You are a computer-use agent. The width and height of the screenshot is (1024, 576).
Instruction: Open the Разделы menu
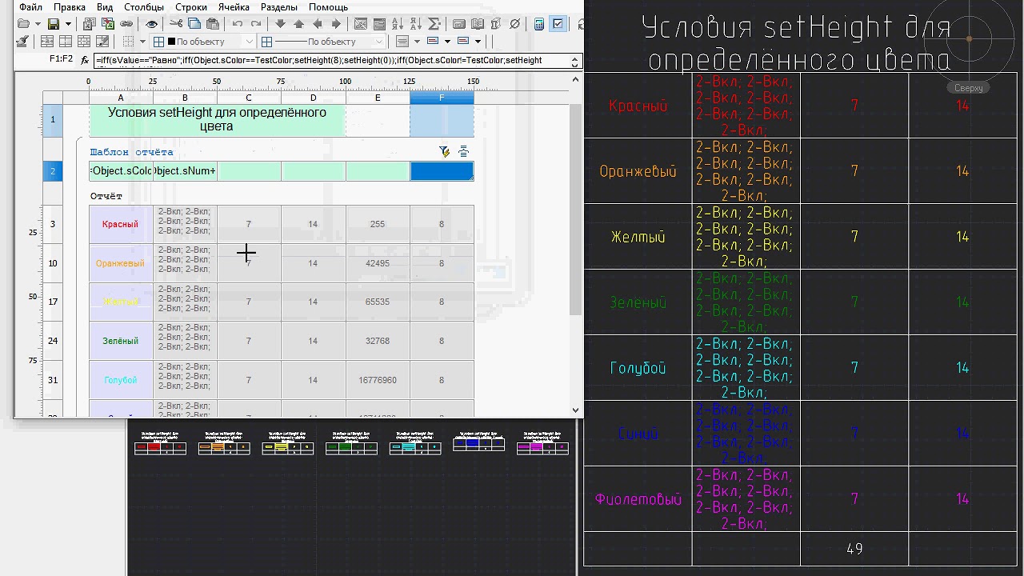tap(279, 7)
